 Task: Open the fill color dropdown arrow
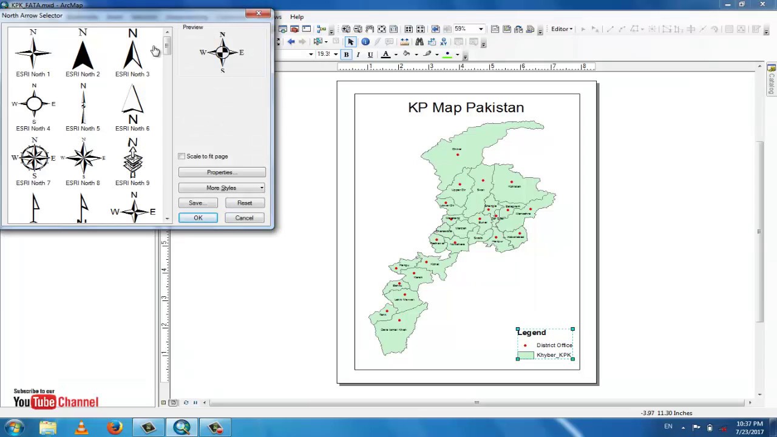click(416, 55)
